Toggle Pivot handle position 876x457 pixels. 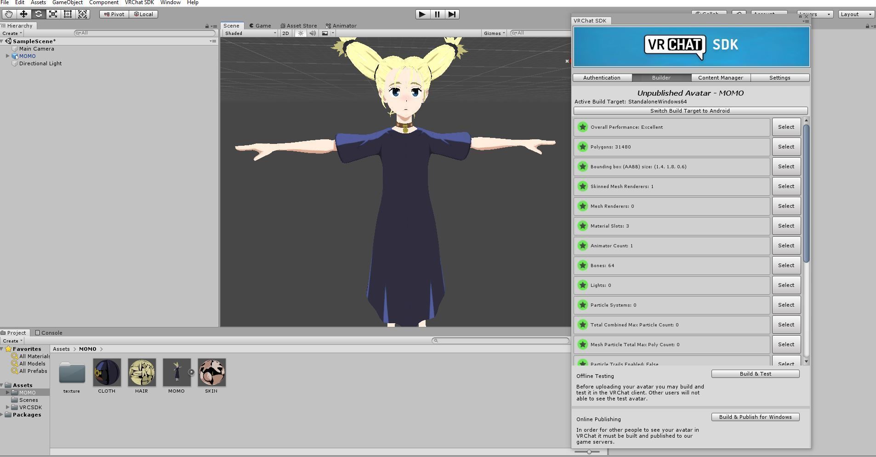(x=114, y=14)
